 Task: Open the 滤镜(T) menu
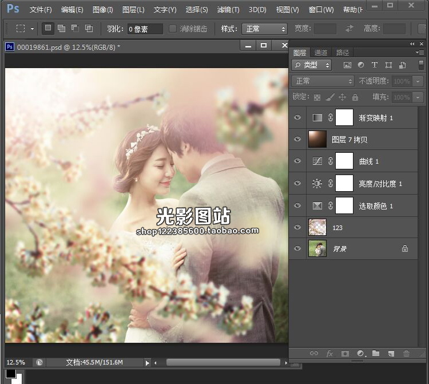point(228,10)
